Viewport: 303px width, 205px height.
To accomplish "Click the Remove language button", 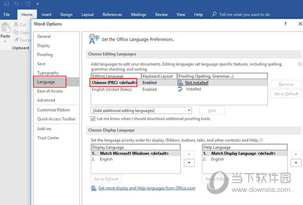I will (x=286, y=85).
